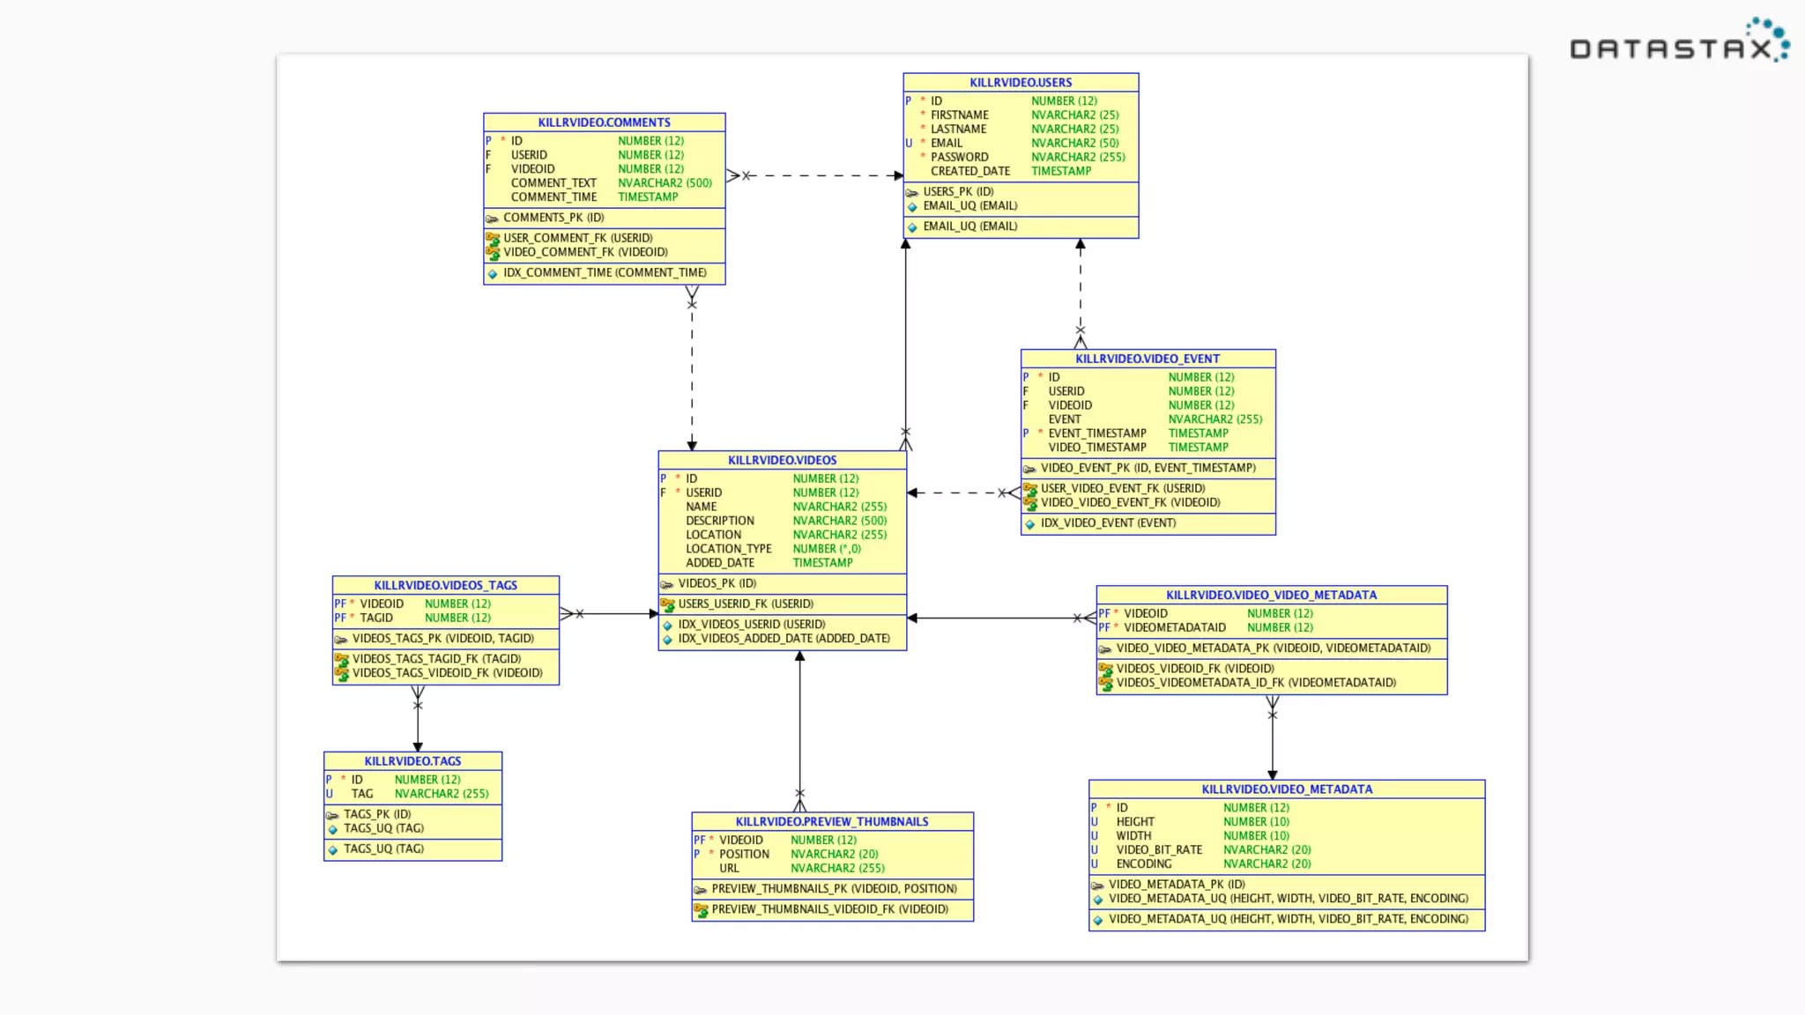Select the KILLRVIDEO.VIDEO_EVENT table header
The image size is (1805, 1015).
click(x=1147, y=359)
